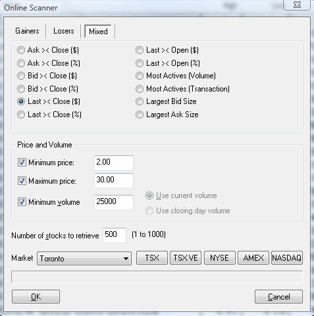
Task: Expand the Market dropdown list
Action: pyautogui.click(x=84, y=259)
